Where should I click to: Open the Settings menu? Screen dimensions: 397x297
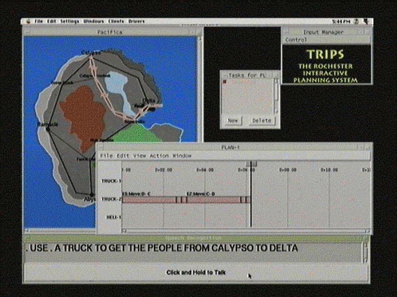(69, 22)
